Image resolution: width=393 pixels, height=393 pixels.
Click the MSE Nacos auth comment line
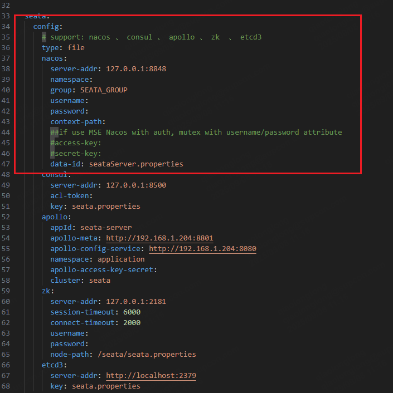pos(196,132)
